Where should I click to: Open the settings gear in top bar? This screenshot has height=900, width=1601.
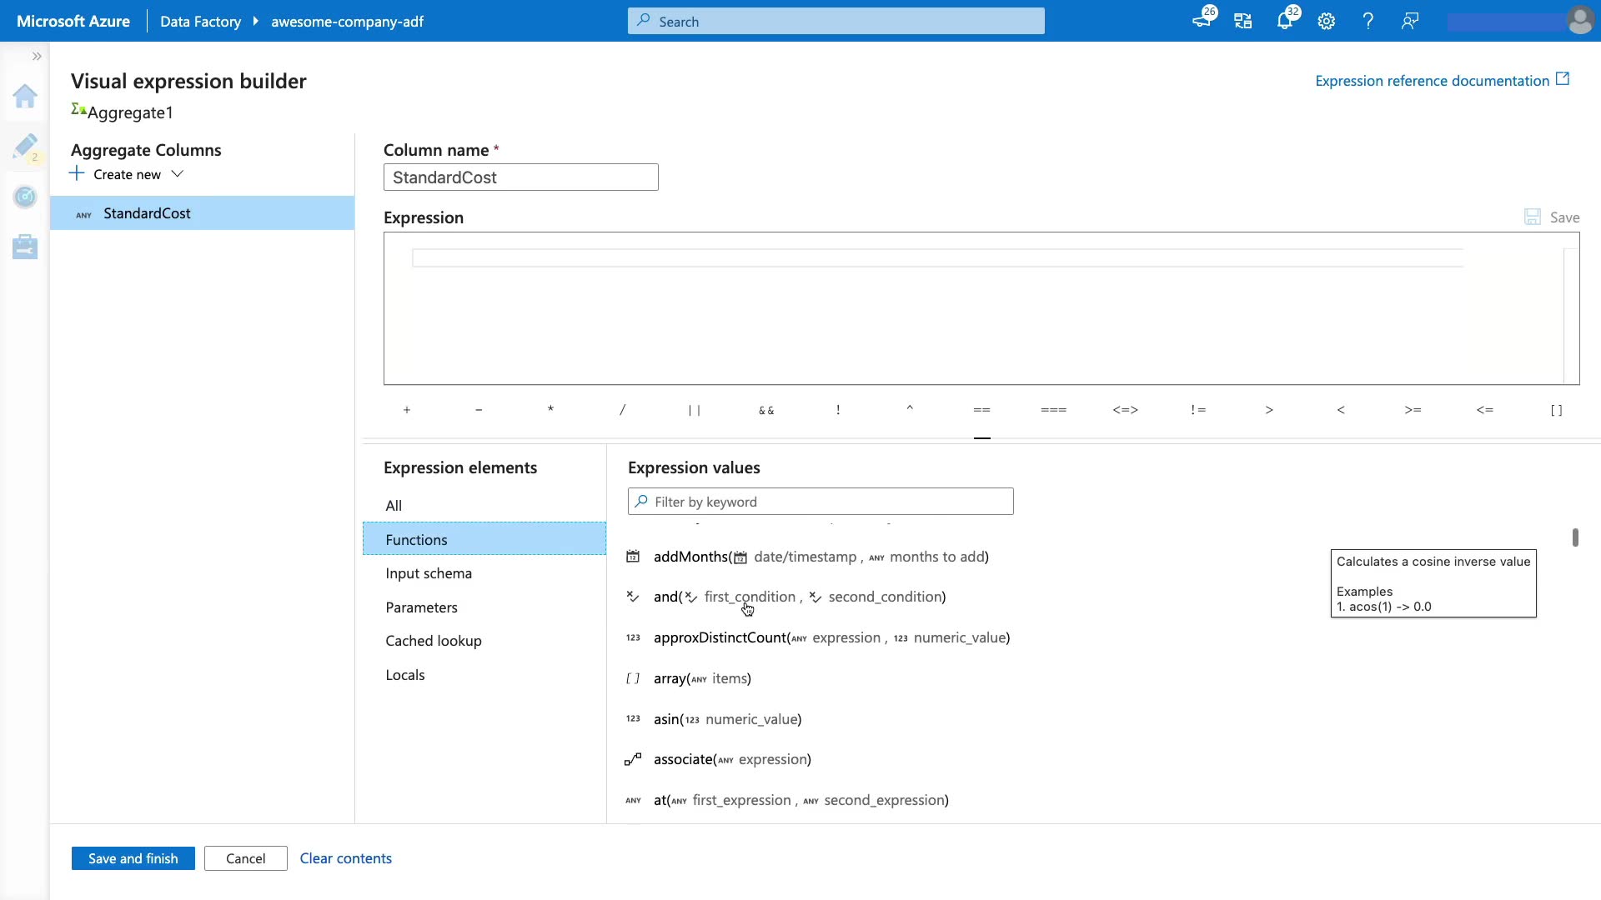coord(1326,22)
